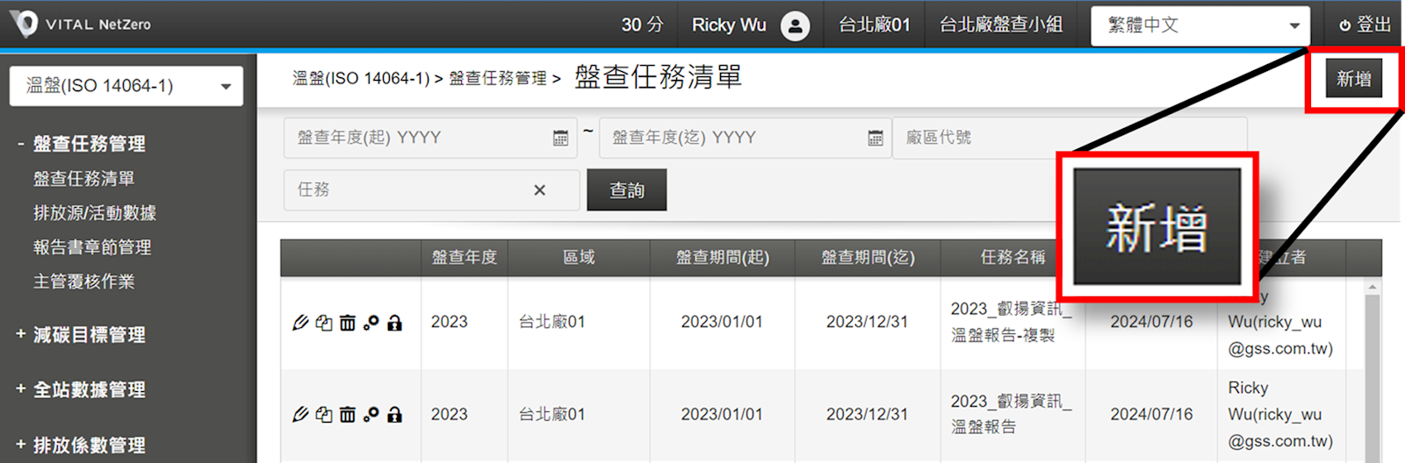Open calendar picker for 盤查年度(迄)
This screenshot has height=463, width=1405.
[x=875, y=139]
